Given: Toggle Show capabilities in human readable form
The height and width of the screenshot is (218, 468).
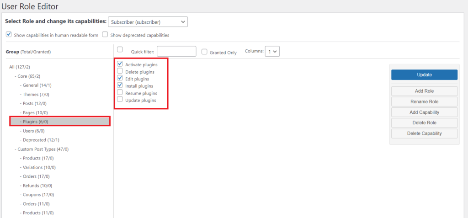Looking at the screenshot, I should [9, 35].
